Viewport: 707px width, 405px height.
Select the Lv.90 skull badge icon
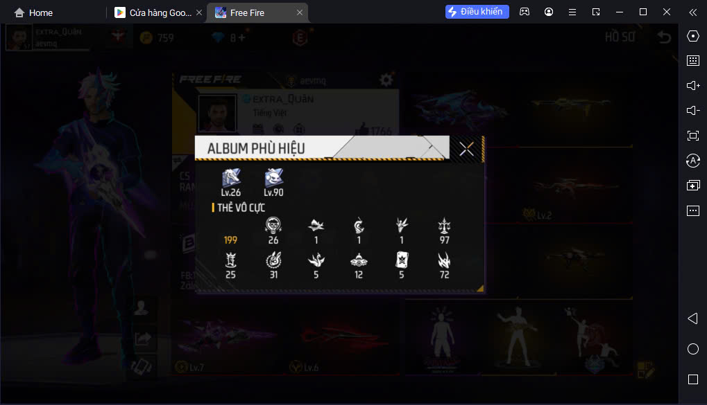[x=273, y=178]
